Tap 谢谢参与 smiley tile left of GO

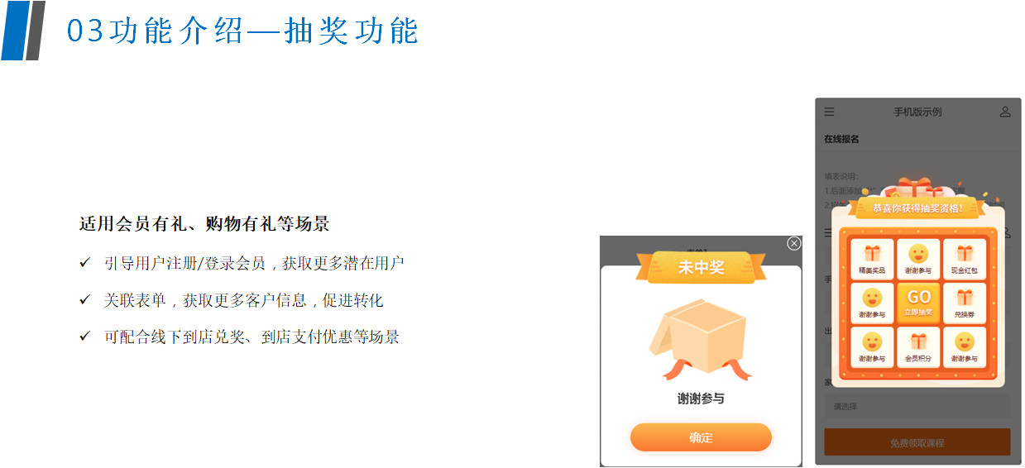click(x=873, y=303)
